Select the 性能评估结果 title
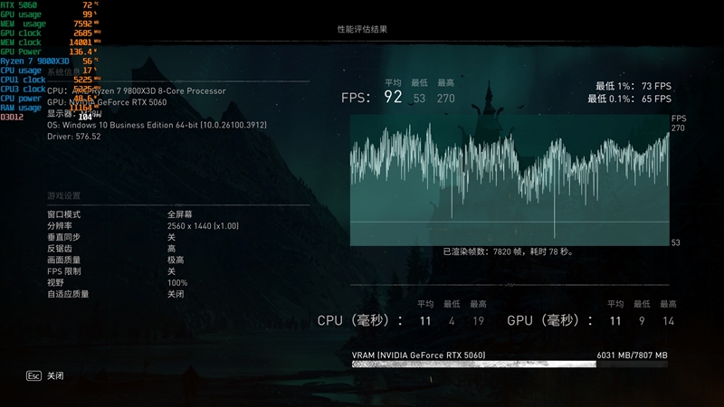Viewport: 724px width, 407px height. 362,29
